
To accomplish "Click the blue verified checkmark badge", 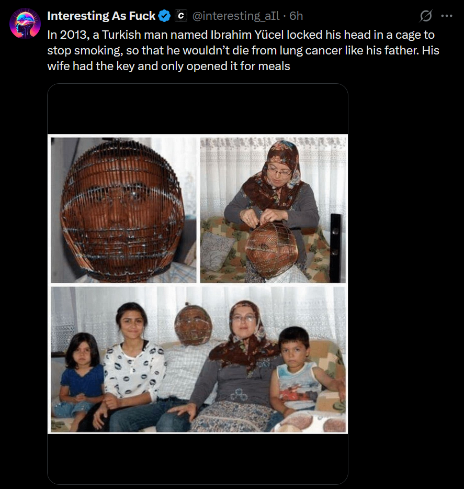I will tap(164, 16).
